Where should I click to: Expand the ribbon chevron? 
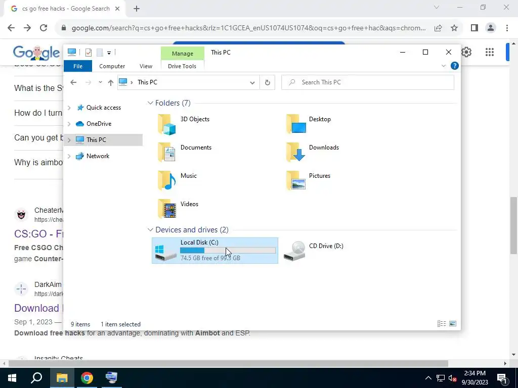(443, 66)
